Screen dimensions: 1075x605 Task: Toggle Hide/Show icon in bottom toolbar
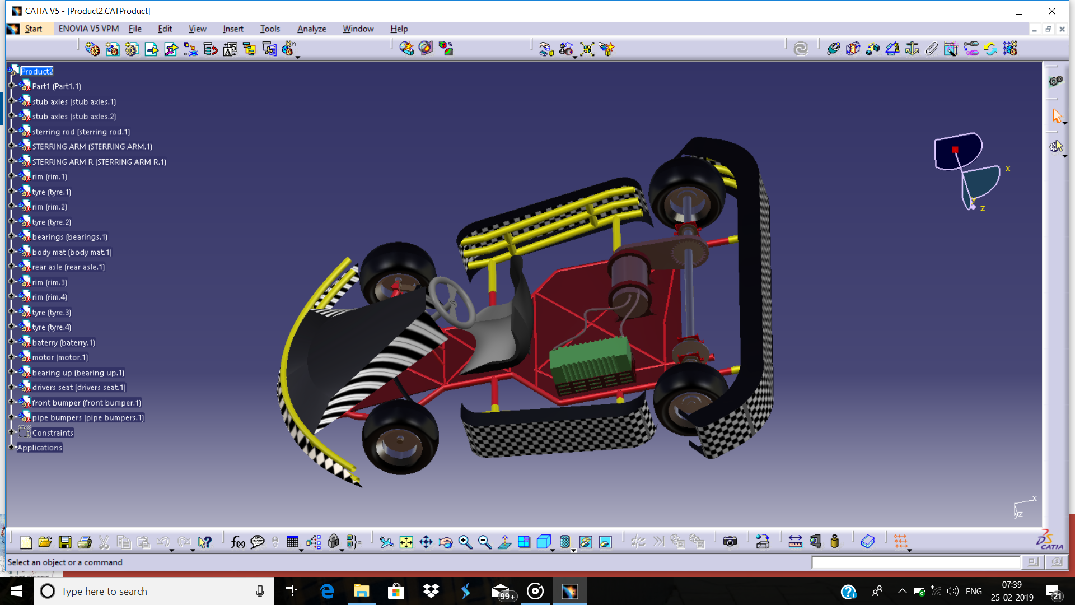coord(586,542)
